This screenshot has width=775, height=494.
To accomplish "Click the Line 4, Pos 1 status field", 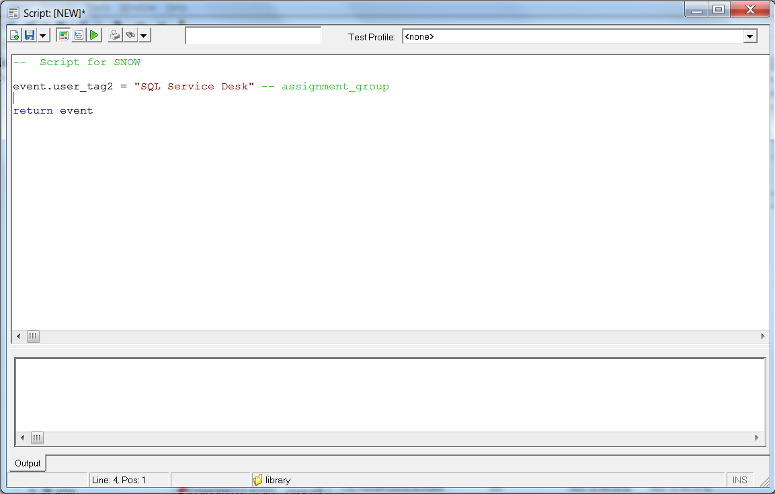I will (x=129, y=479).
